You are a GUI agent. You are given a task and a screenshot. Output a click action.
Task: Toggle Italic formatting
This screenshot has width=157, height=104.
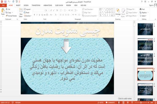pyautogui.click(x=37, y=15)
